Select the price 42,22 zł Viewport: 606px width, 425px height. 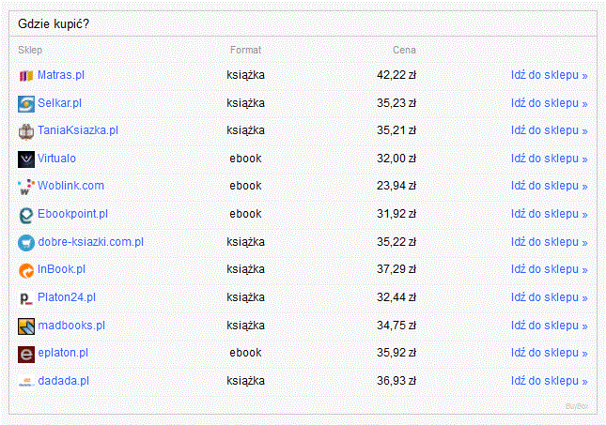point(396,75)
